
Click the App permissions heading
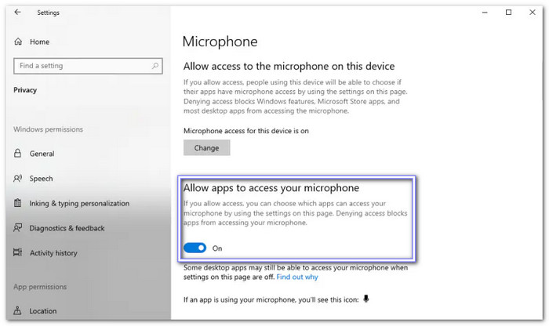[40, 287]
